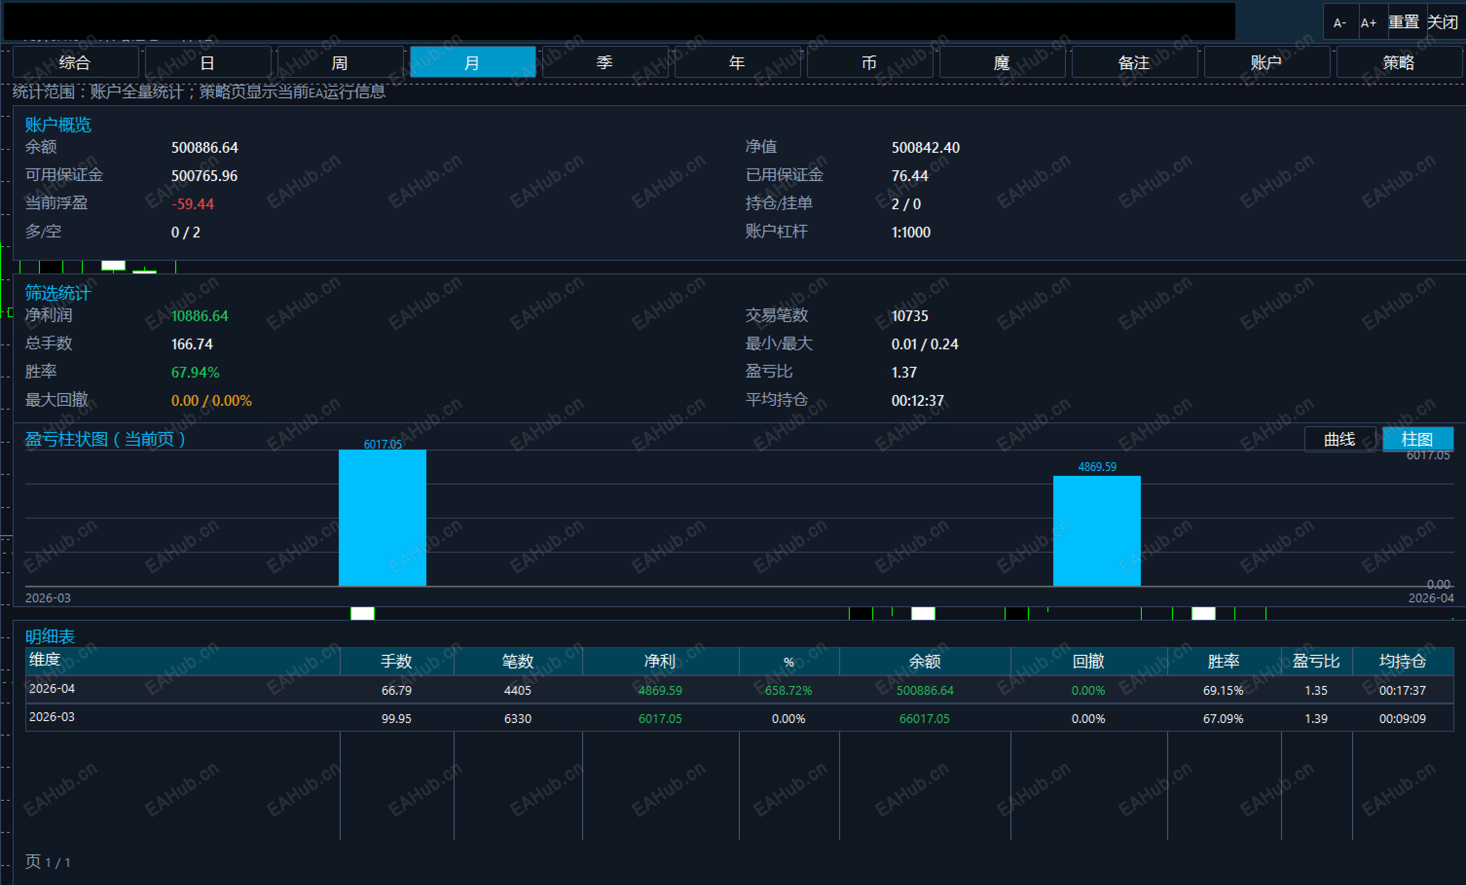1466x885 pixels.
Task: Switch to the 综合 tab
Action: click(x=75, y=62)
